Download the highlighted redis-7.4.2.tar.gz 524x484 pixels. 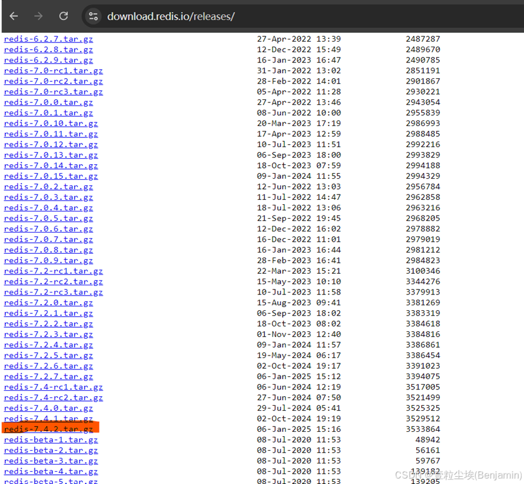pyautogui.click(x=48, y=429)
